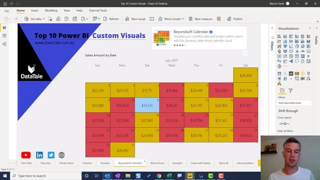Collapse the Visualizations pane chevron
320x180 pixels.
pos(310,28)
